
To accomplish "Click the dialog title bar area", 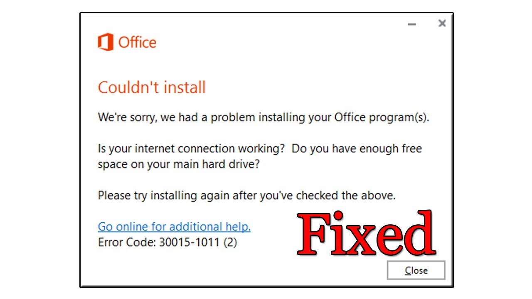I will [x=249, y=23].
